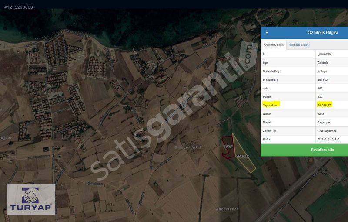
Task: Click the Mahalle No value 157362
Action: click(x=322, y=80)
